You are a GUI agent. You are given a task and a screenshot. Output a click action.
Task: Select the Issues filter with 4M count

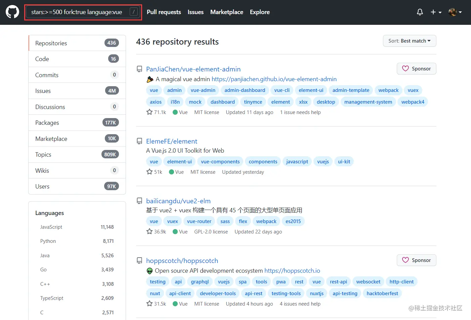point(77,91)
